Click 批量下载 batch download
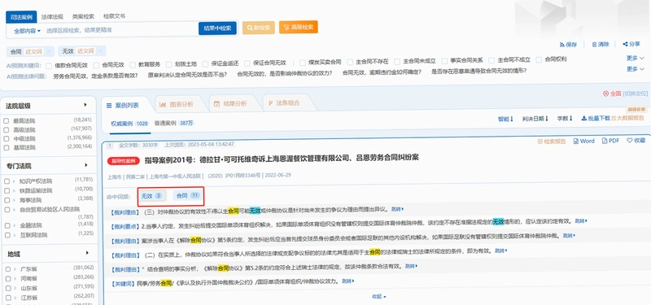 (x=596, y=118)
